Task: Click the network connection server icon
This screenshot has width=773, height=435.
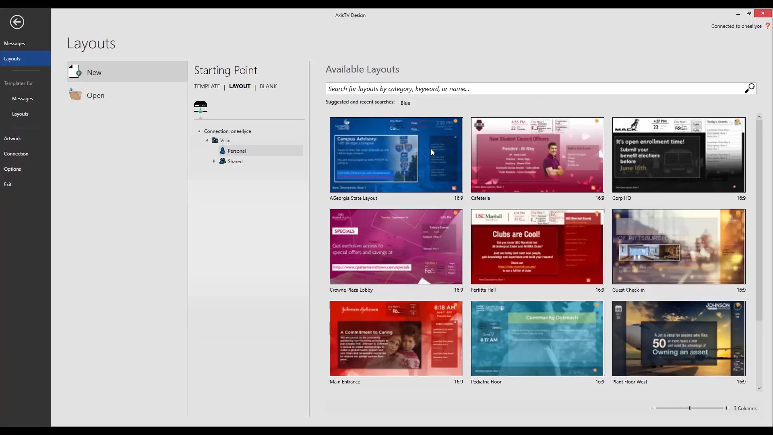Action: point(200,107)
